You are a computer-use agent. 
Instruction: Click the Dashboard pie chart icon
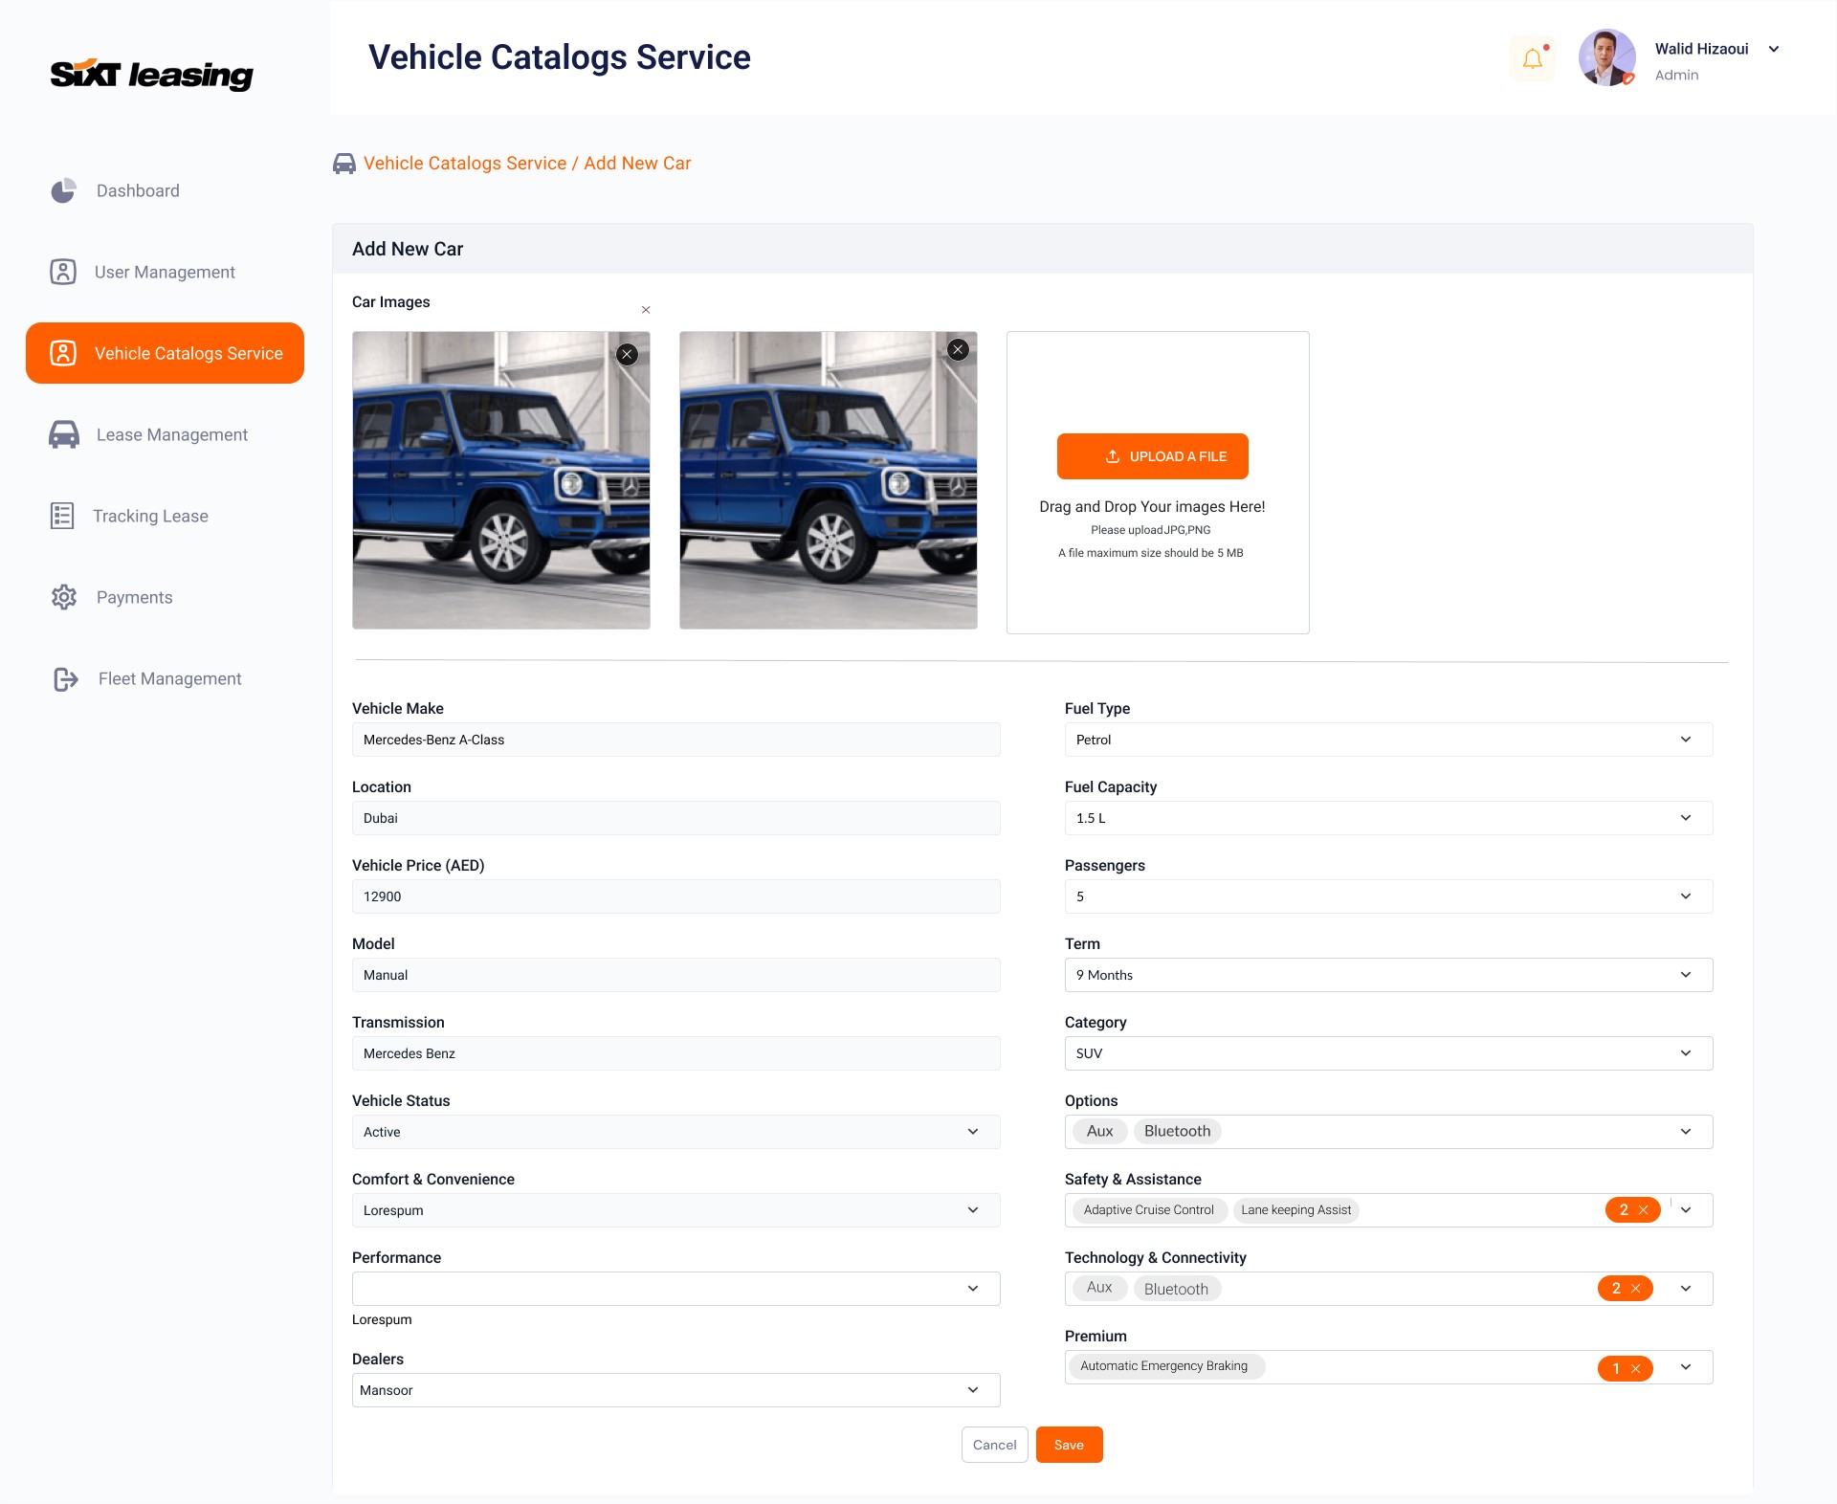63,191
